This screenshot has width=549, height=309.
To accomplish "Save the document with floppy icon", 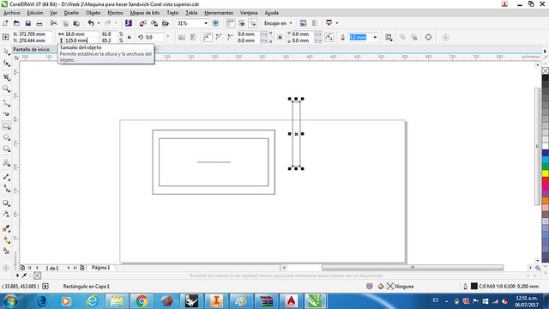I will coord(28,23).
